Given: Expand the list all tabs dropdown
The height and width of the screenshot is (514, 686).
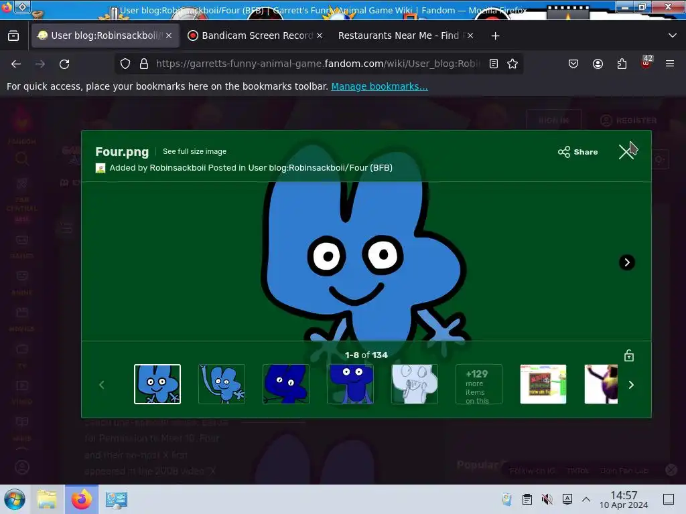Looking at the screenshot, I should pyautogui.click(x=673, y=35).
